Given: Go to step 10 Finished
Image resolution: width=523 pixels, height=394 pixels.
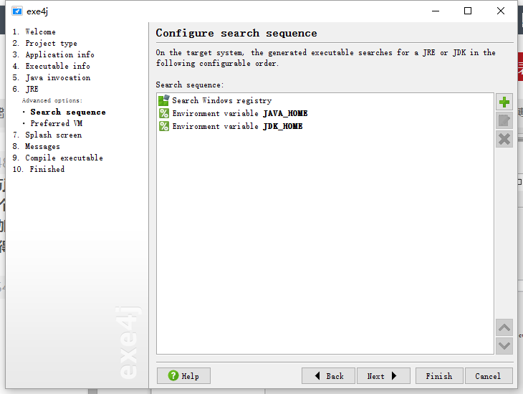Looking at the screenshot, I should pyautogui.click(x=39, y=169).
